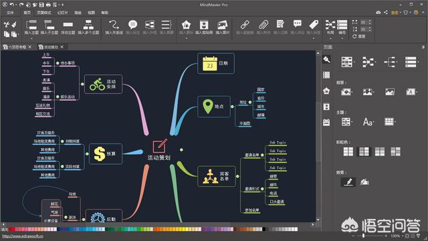This screenshot has height=241, width=428.
Task: Open the clipart panel in right sidebar
Action: 326,107
